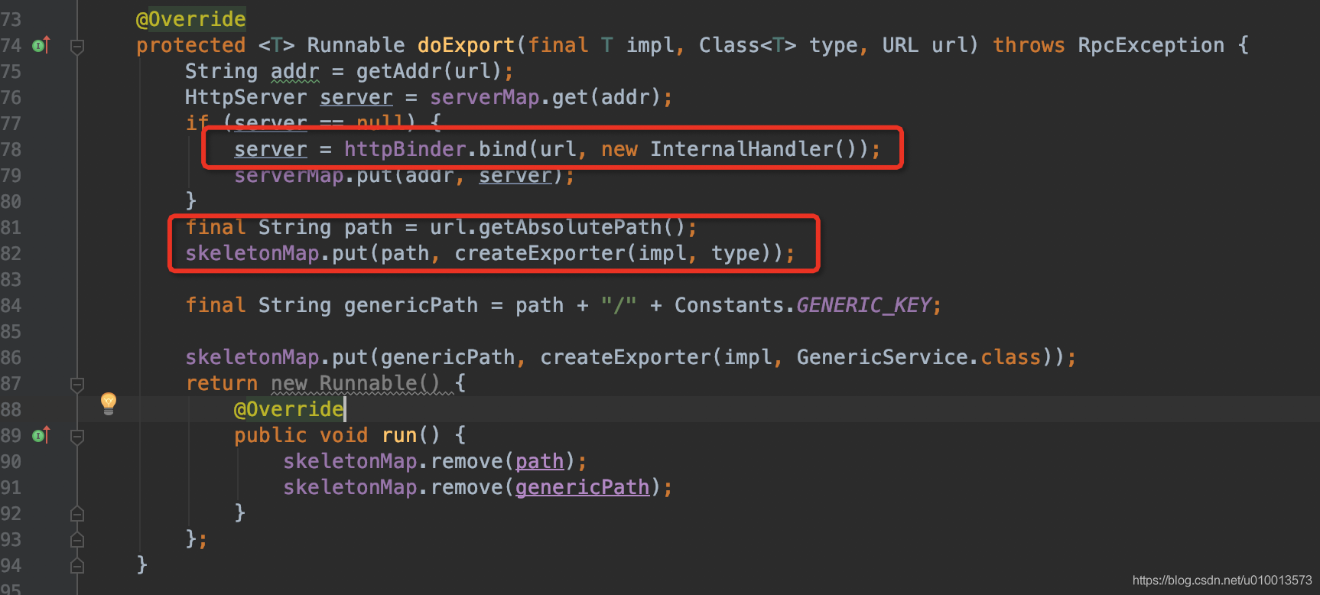1320x595 pixels.
Task: Click the fold end marker on line 94
Action: [x=77, y=566]
